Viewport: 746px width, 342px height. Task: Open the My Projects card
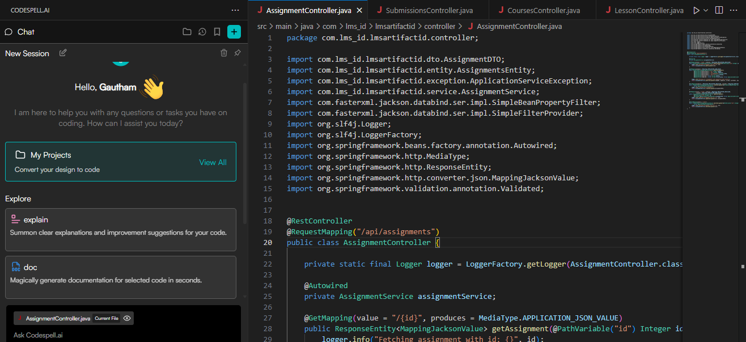click(121, 162)
